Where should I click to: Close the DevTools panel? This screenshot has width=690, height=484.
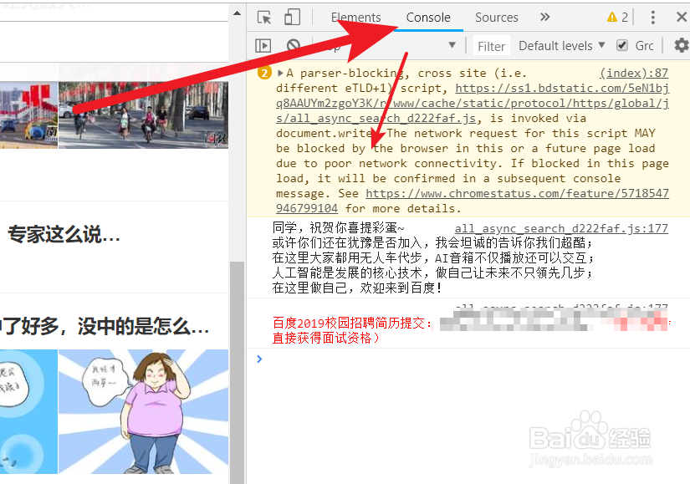coord(681,18)
